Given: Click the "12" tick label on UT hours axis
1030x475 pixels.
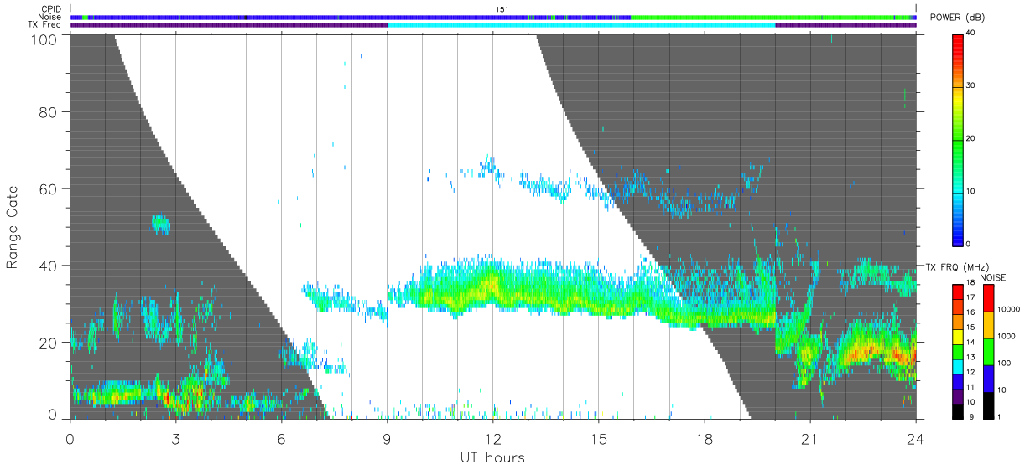Looking at the screenshot, I should pyautogui.click(x=492, y=439).
